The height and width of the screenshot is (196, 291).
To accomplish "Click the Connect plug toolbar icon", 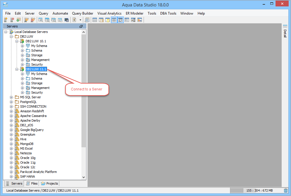I will click(27, 20).
